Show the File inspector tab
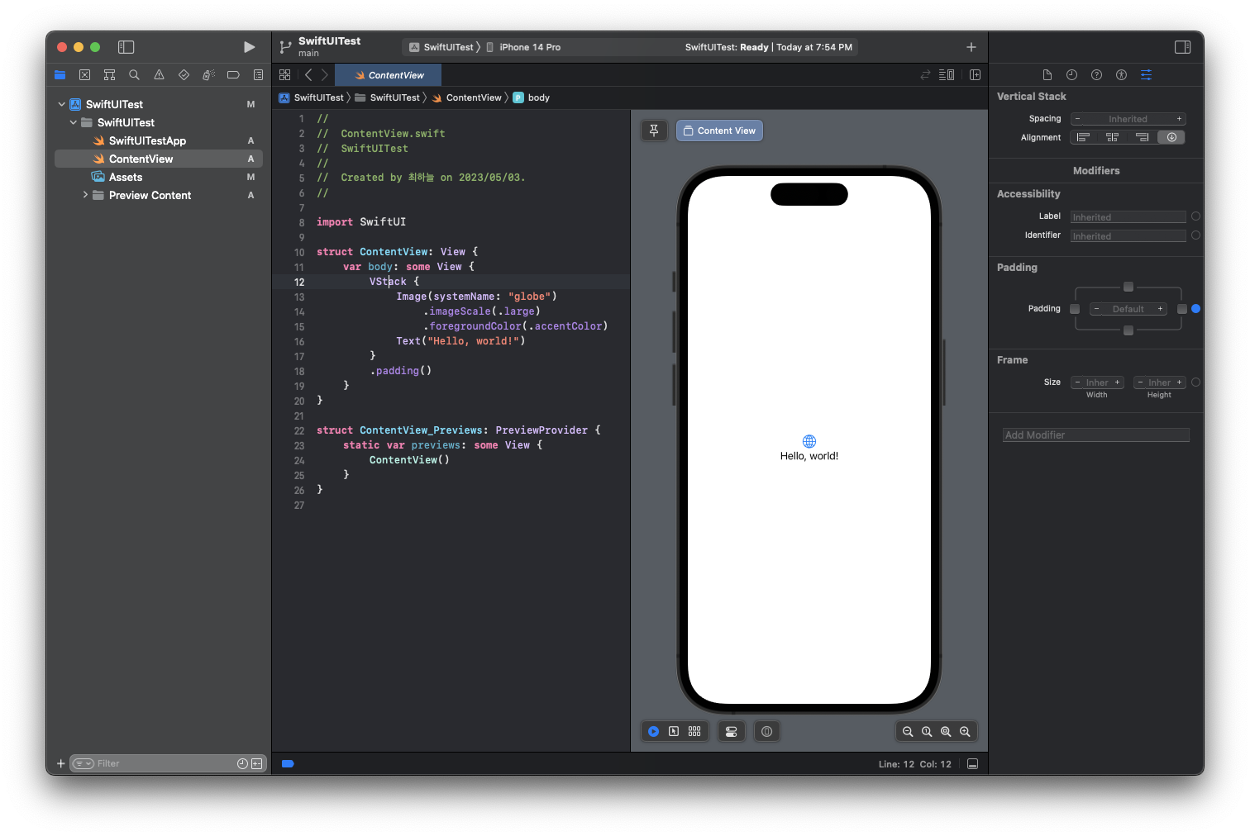Viewport: 1250px width, 836px height. click(1047, 75)
